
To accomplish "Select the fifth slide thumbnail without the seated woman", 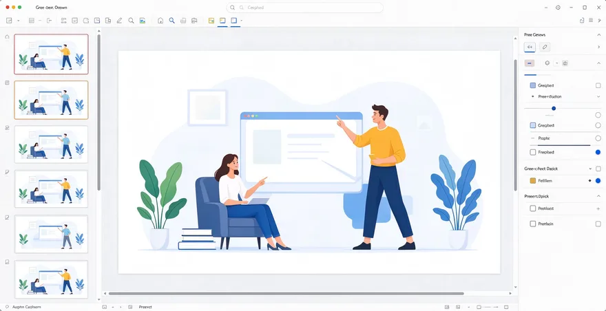I will tap(51, 234).
